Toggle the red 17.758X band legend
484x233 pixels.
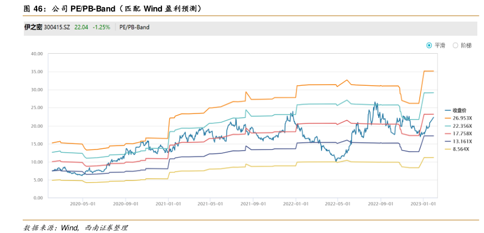[462, 133]
